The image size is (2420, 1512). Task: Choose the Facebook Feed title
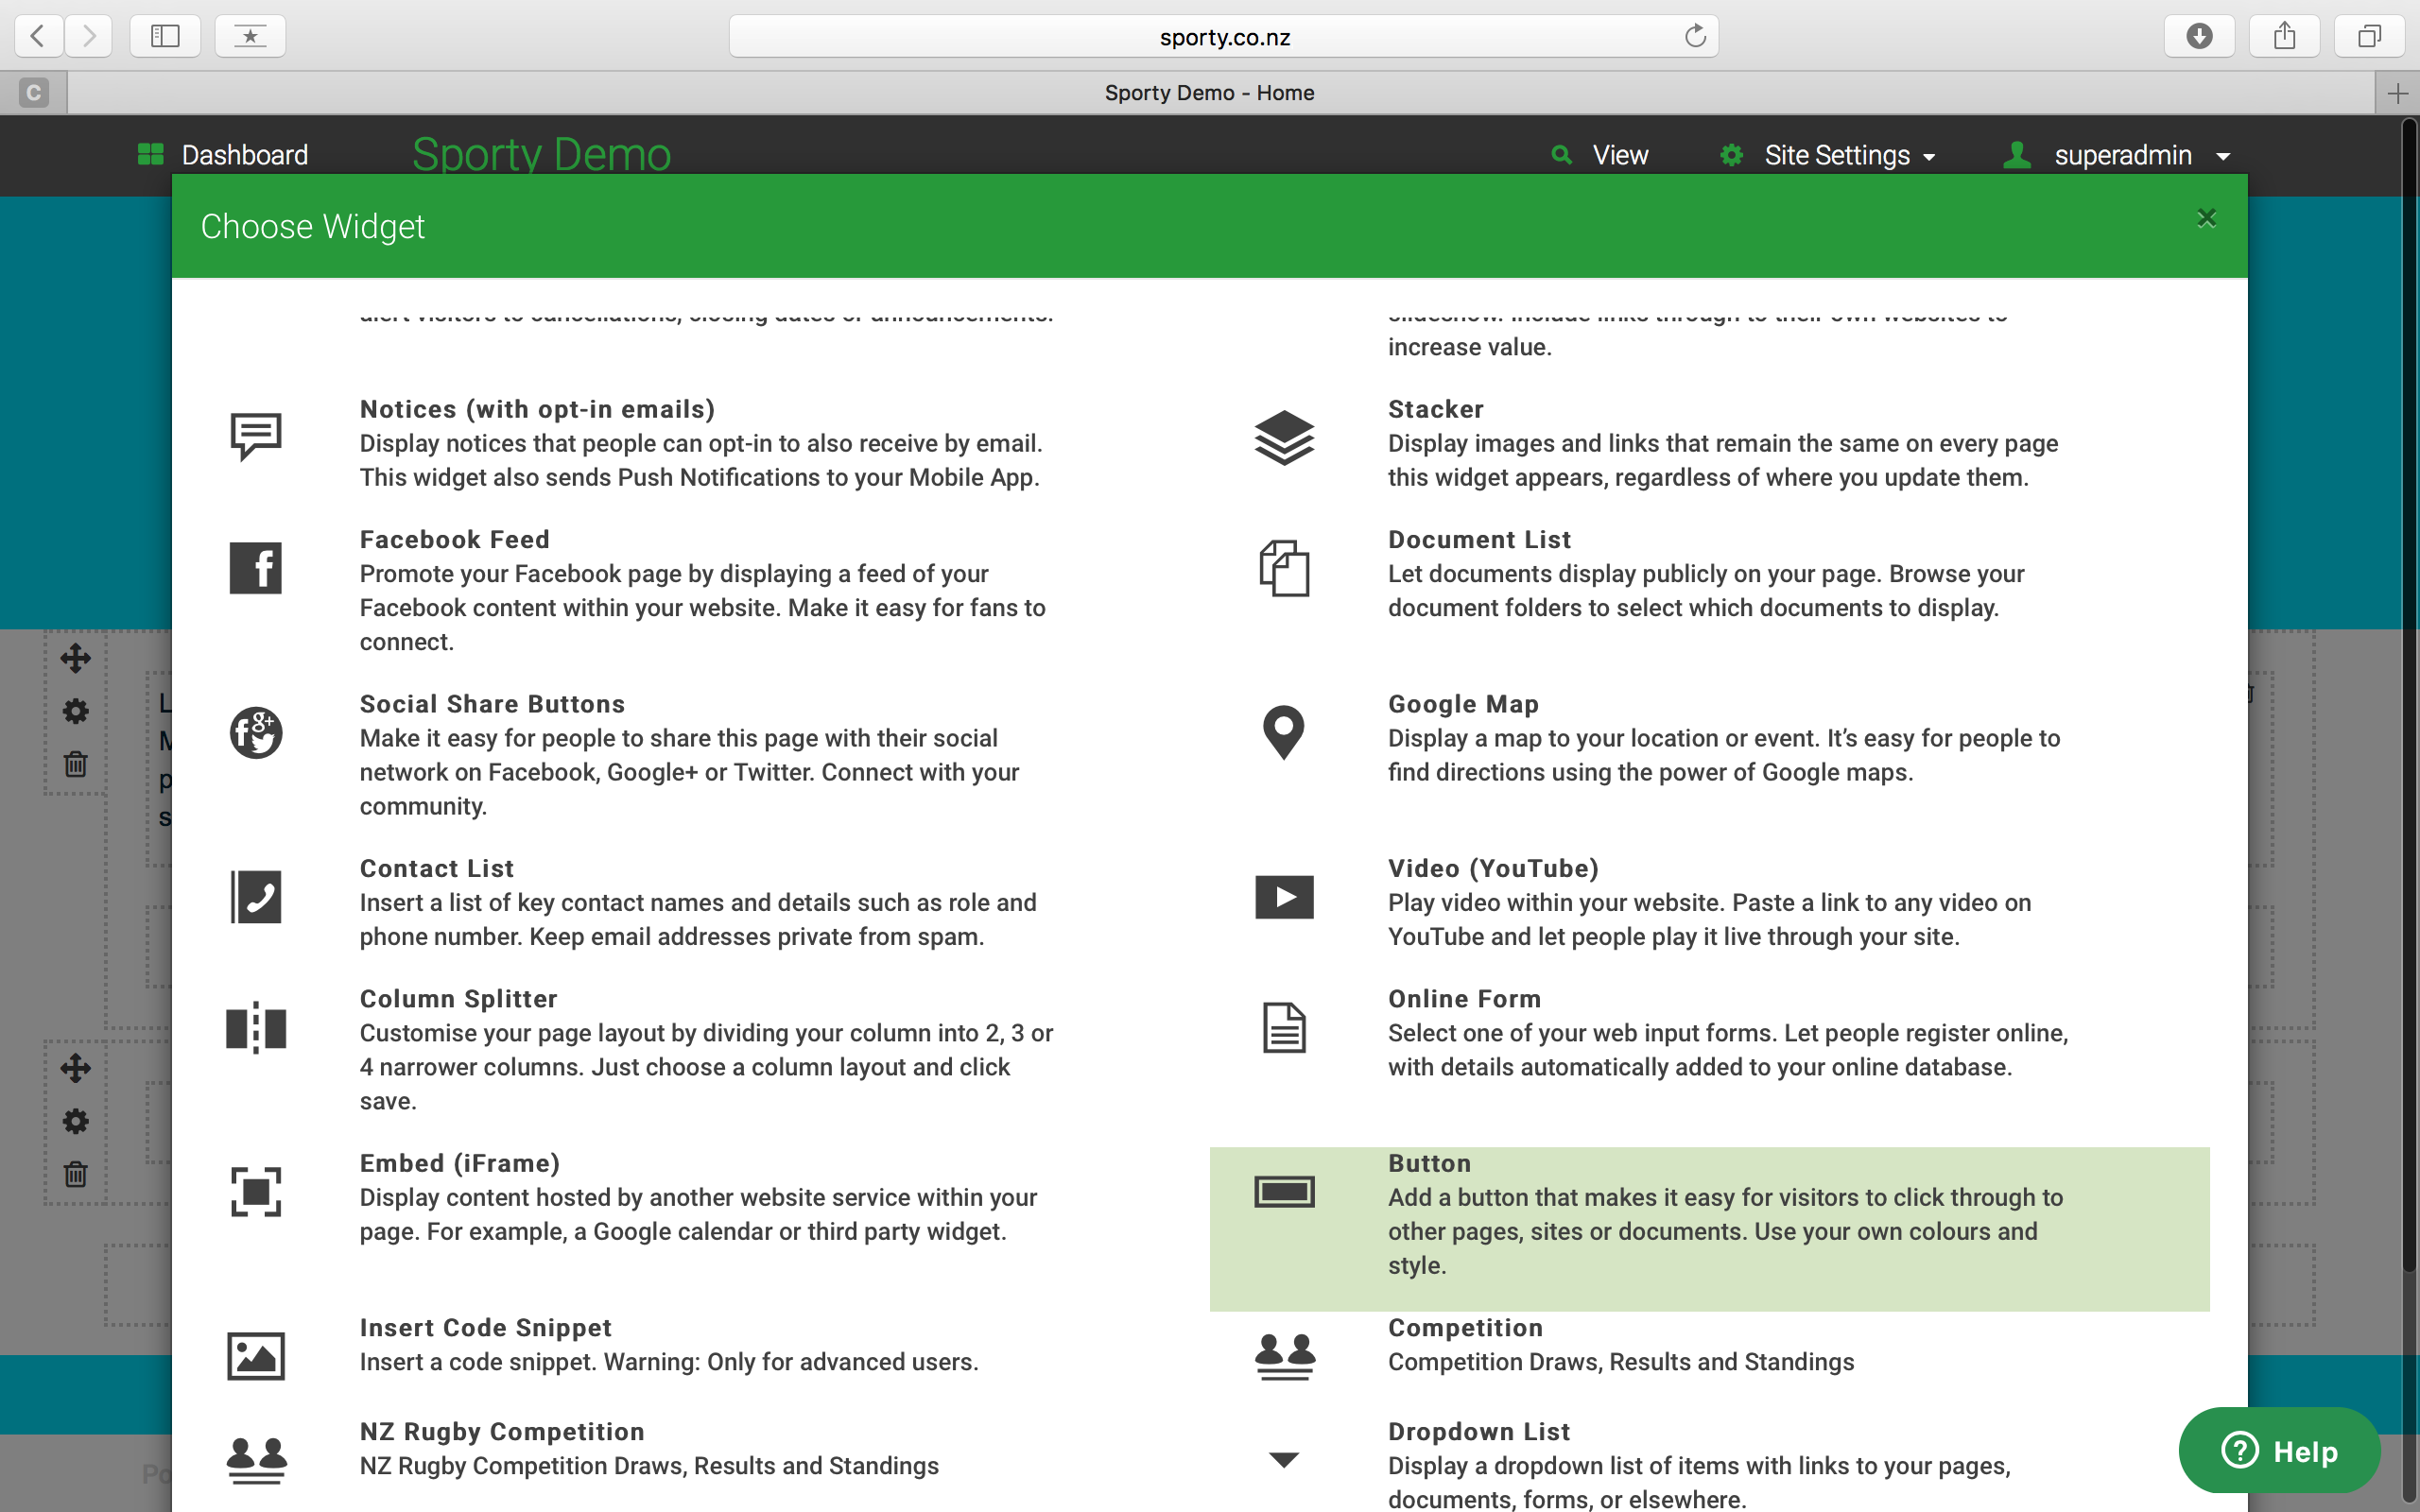pos(454,539)
